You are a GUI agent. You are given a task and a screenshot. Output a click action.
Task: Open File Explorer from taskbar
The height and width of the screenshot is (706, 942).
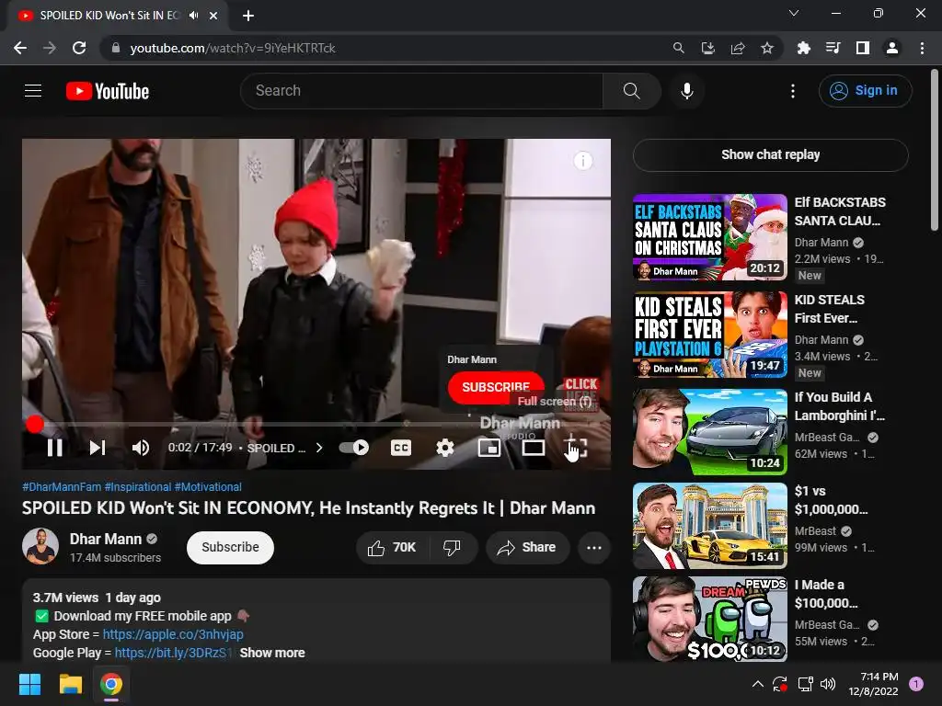70,684
